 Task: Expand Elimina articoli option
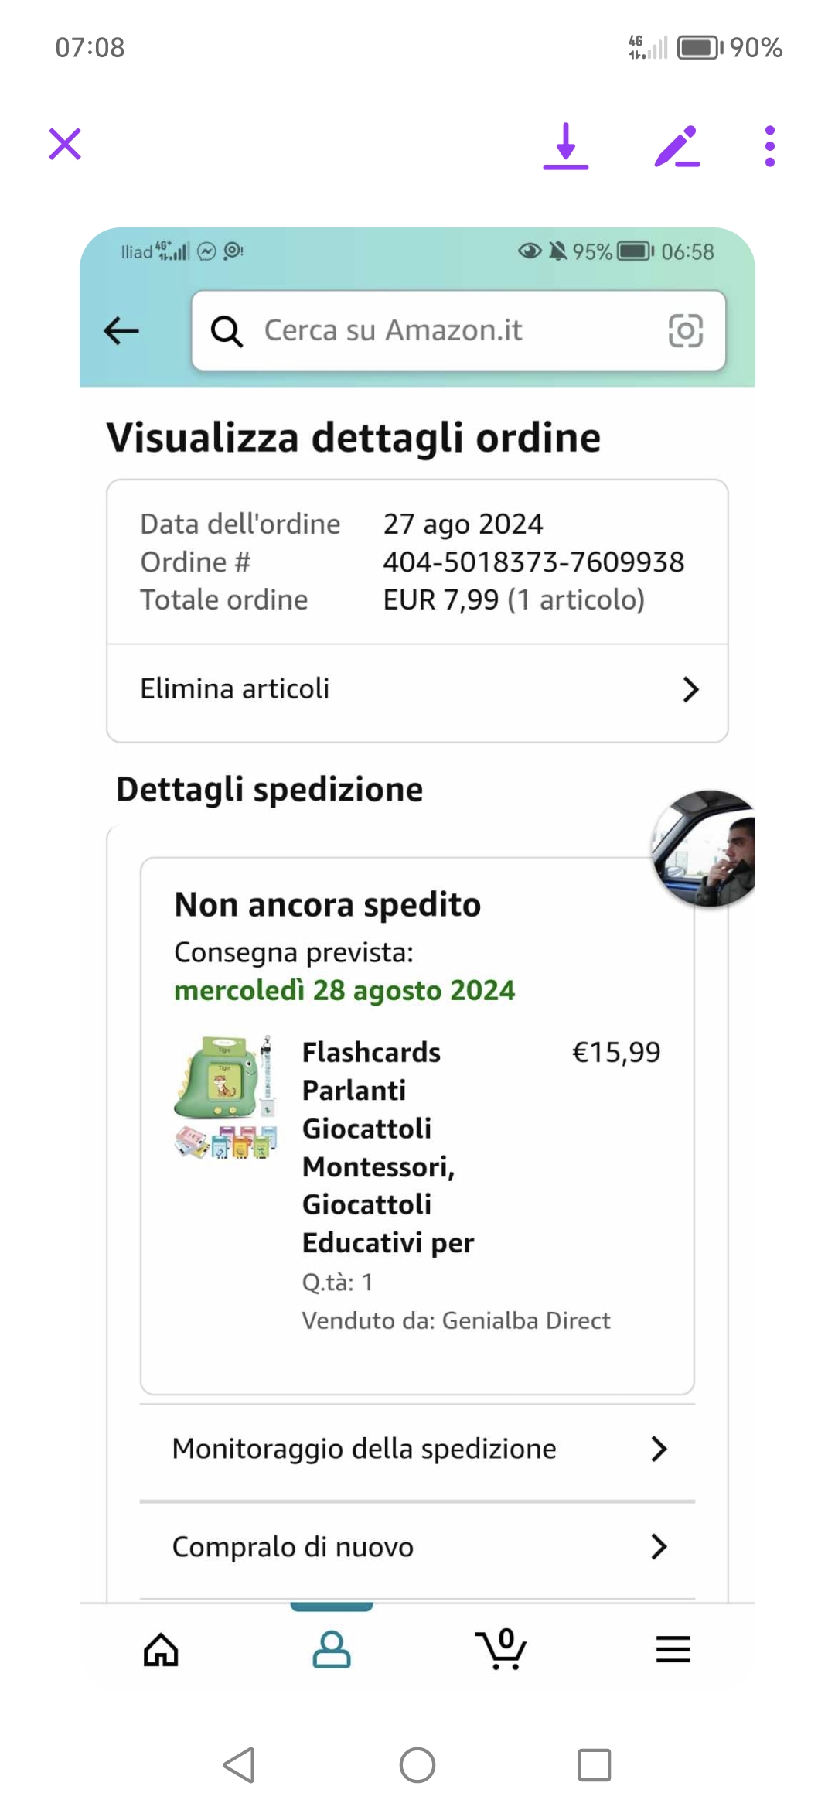[x=417, y=689]
